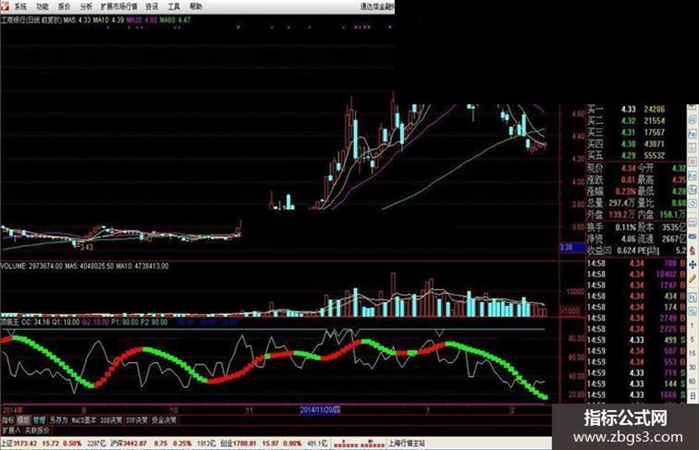The width and height of the screenshot is (699, 450).
Task: Click the tick trade row with volume 10402
Action: pos(637,274)
